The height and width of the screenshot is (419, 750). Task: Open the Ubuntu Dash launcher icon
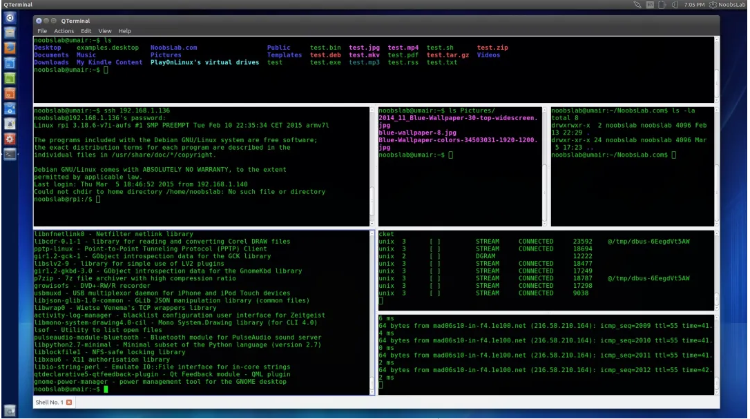(10, 17)
